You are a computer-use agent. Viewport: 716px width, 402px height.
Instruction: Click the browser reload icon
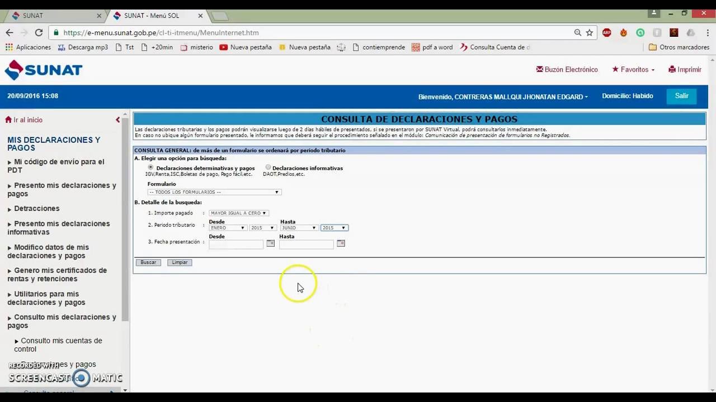[x=39, y=33]
